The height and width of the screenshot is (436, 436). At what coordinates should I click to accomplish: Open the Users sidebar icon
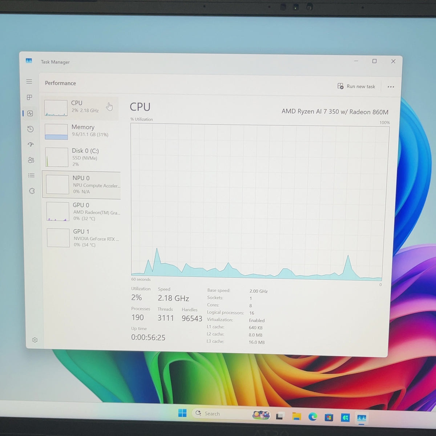31,160
